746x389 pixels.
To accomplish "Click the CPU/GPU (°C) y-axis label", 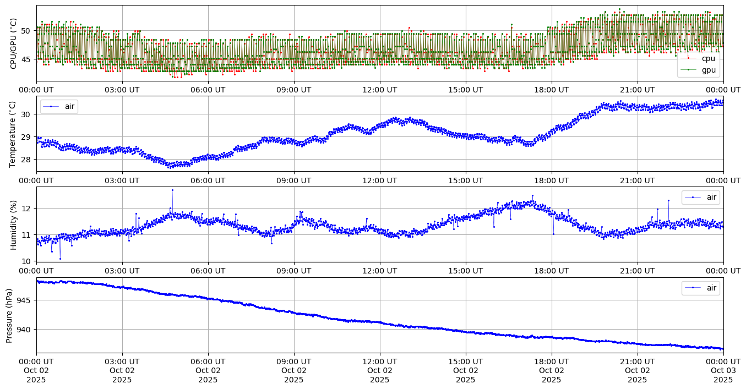I will [x=13, y=44].
